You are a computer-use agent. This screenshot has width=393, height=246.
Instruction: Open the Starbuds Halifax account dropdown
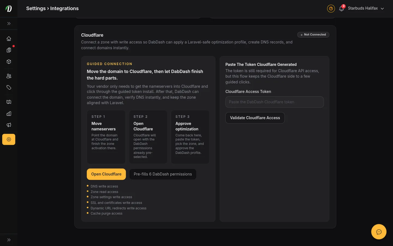click(x=363, y=8)
